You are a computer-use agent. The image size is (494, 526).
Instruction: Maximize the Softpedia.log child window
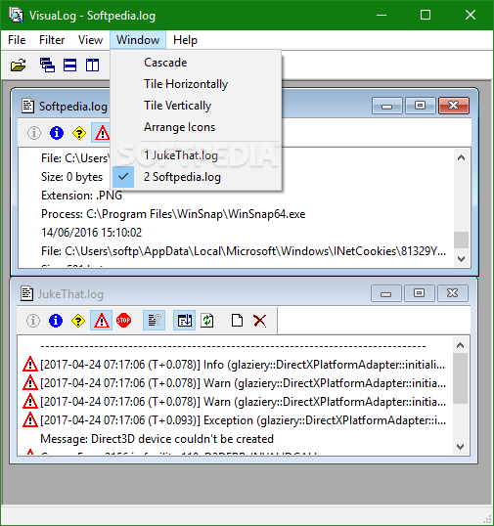[x=421, y=106]
